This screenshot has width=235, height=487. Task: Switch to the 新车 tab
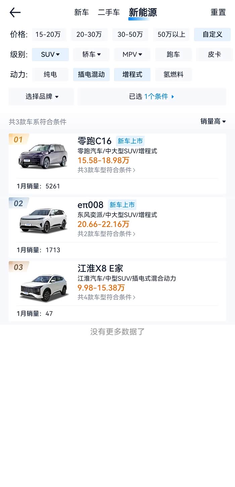pos(82,13)
